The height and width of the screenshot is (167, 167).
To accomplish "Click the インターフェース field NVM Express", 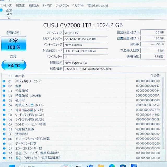I will [x=86, y=45].
